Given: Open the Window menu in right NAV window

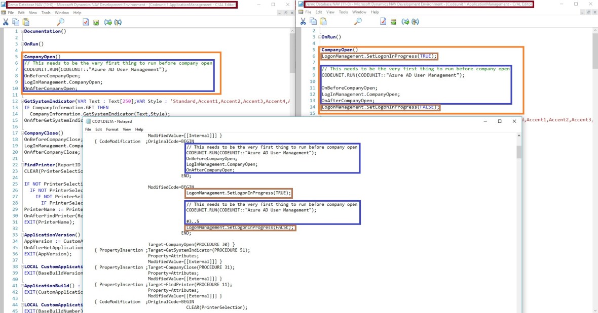Looking at the screenshot, I should point(359,12).
